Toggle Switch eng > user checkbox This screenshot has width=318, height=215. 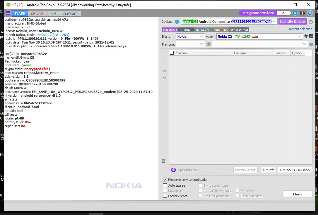click(x=200, y=185)
